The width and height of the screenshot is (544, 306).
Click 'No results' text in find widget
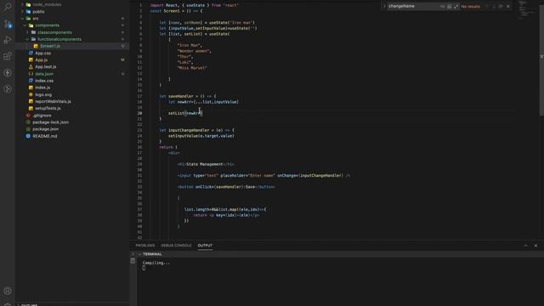tap(470, 6)
